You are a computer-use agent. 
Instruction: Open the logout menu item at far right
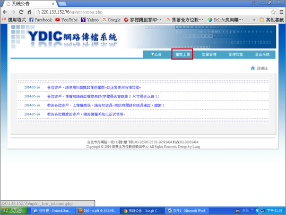(x=262, y=54)
